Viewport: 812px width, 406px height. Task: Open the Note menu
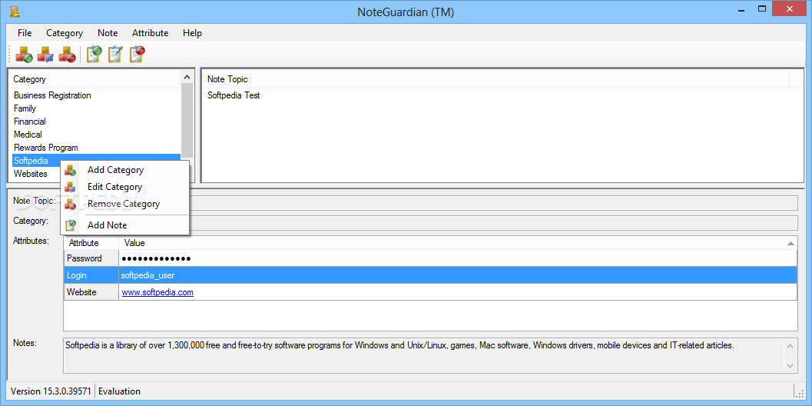click(108, 32)
